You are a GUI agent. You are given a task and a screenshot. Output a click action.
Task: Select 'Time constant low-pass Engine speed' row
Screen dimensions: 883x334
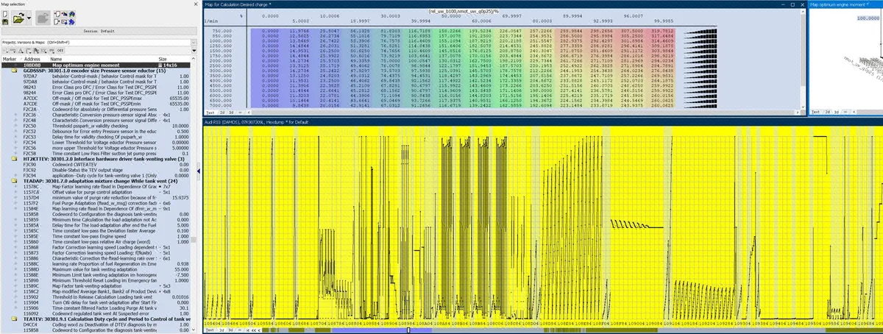95,236
